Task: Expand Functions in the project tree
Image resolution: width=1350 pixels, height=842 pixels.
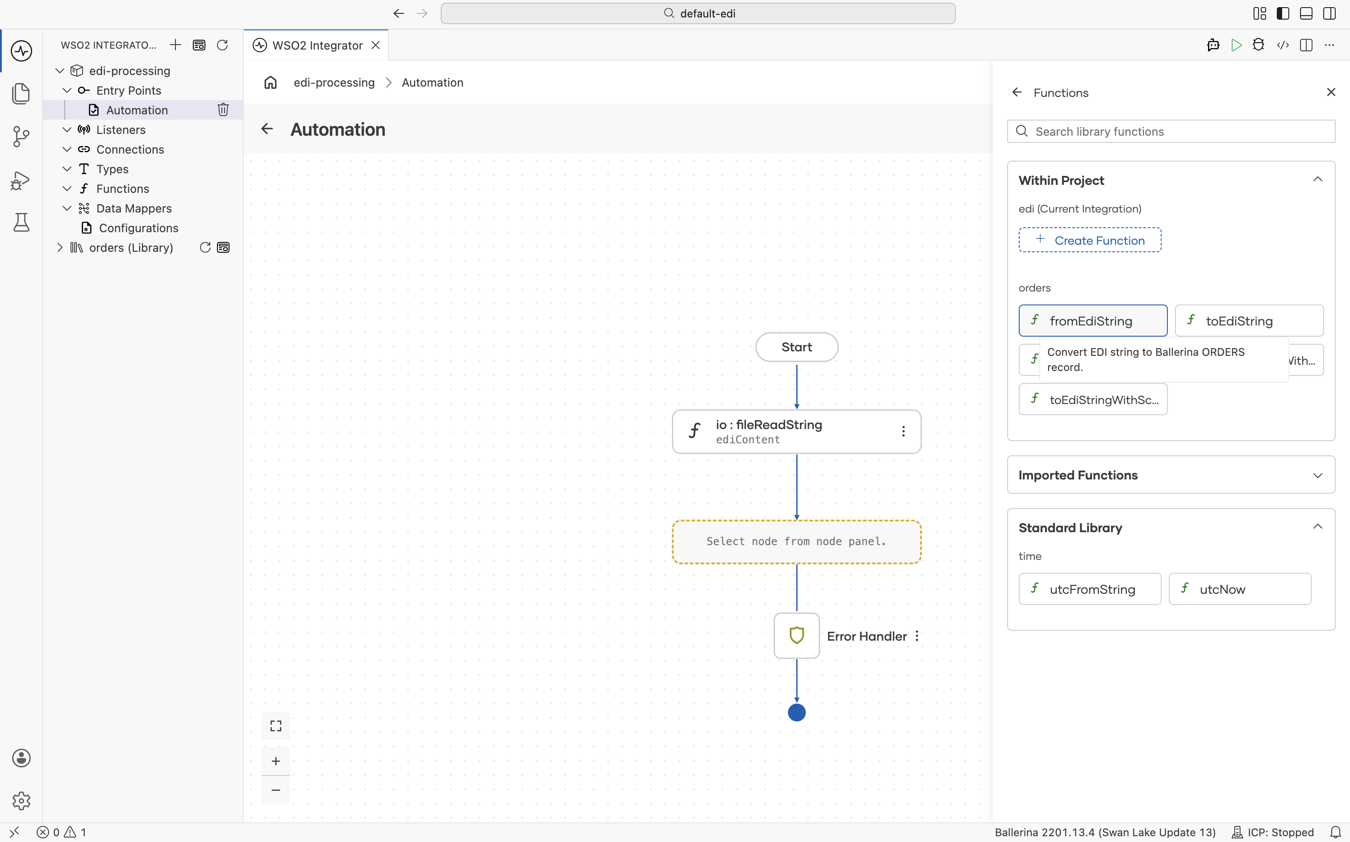Action: pyautogui.click(x=67, y=189)
